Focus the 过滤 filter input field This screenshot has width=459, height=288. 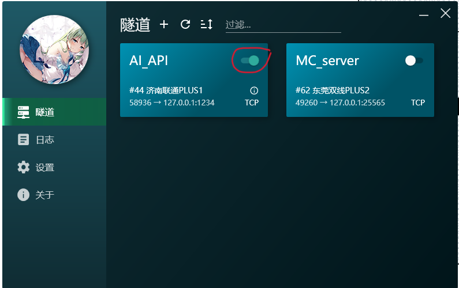coord(283,25)
